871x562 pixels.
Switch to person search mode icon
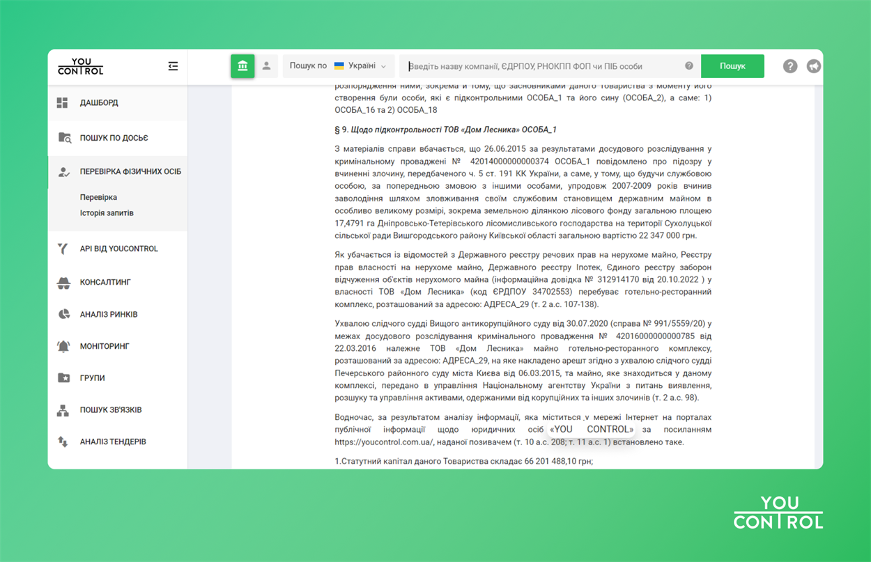tap(266, 66)
